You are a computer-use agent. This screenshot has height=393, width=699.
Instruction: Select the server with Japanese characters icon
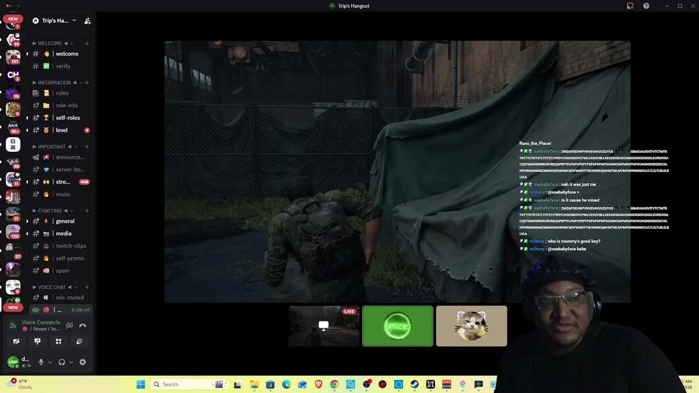tap(13, 145)
